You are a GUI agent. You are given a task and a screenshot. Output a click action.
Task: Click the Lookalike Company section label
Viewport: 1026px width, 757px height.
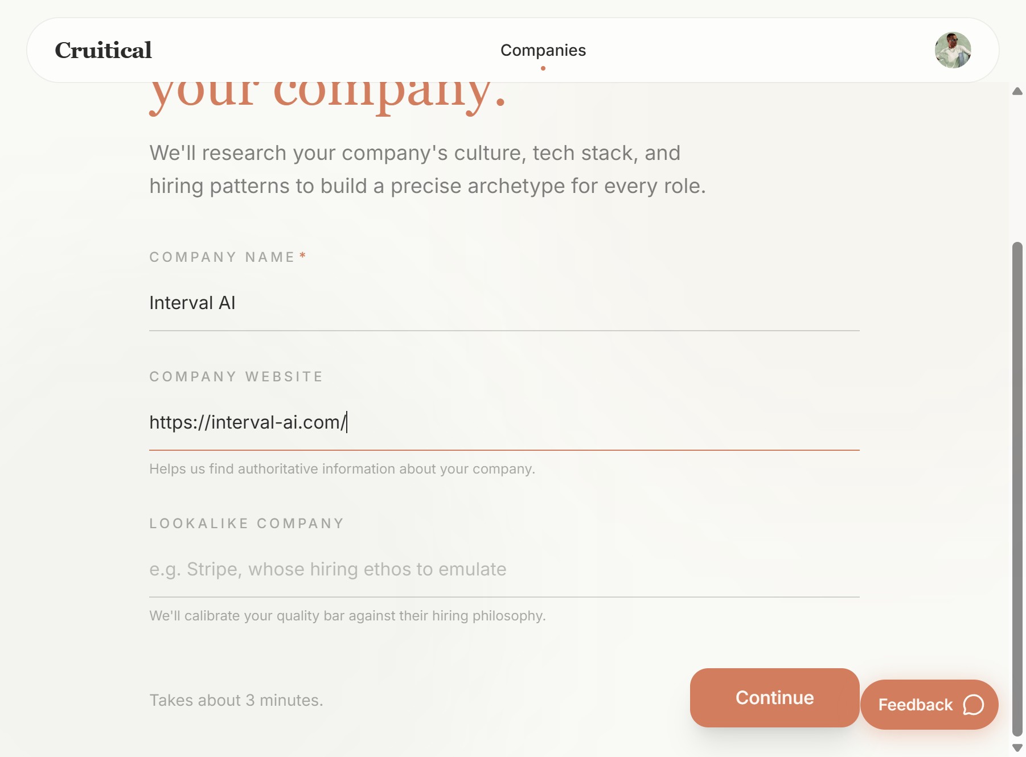[246, 523]
